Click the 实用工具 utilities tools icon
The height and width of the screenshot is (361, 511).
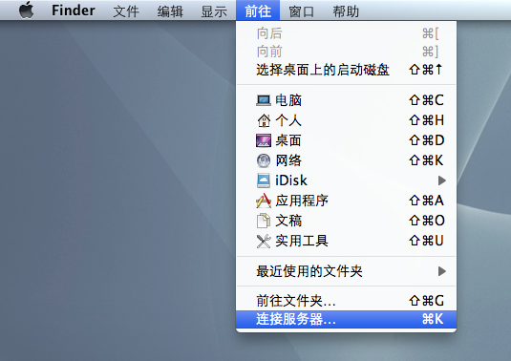pyautogui.click(x=264, y=241)
